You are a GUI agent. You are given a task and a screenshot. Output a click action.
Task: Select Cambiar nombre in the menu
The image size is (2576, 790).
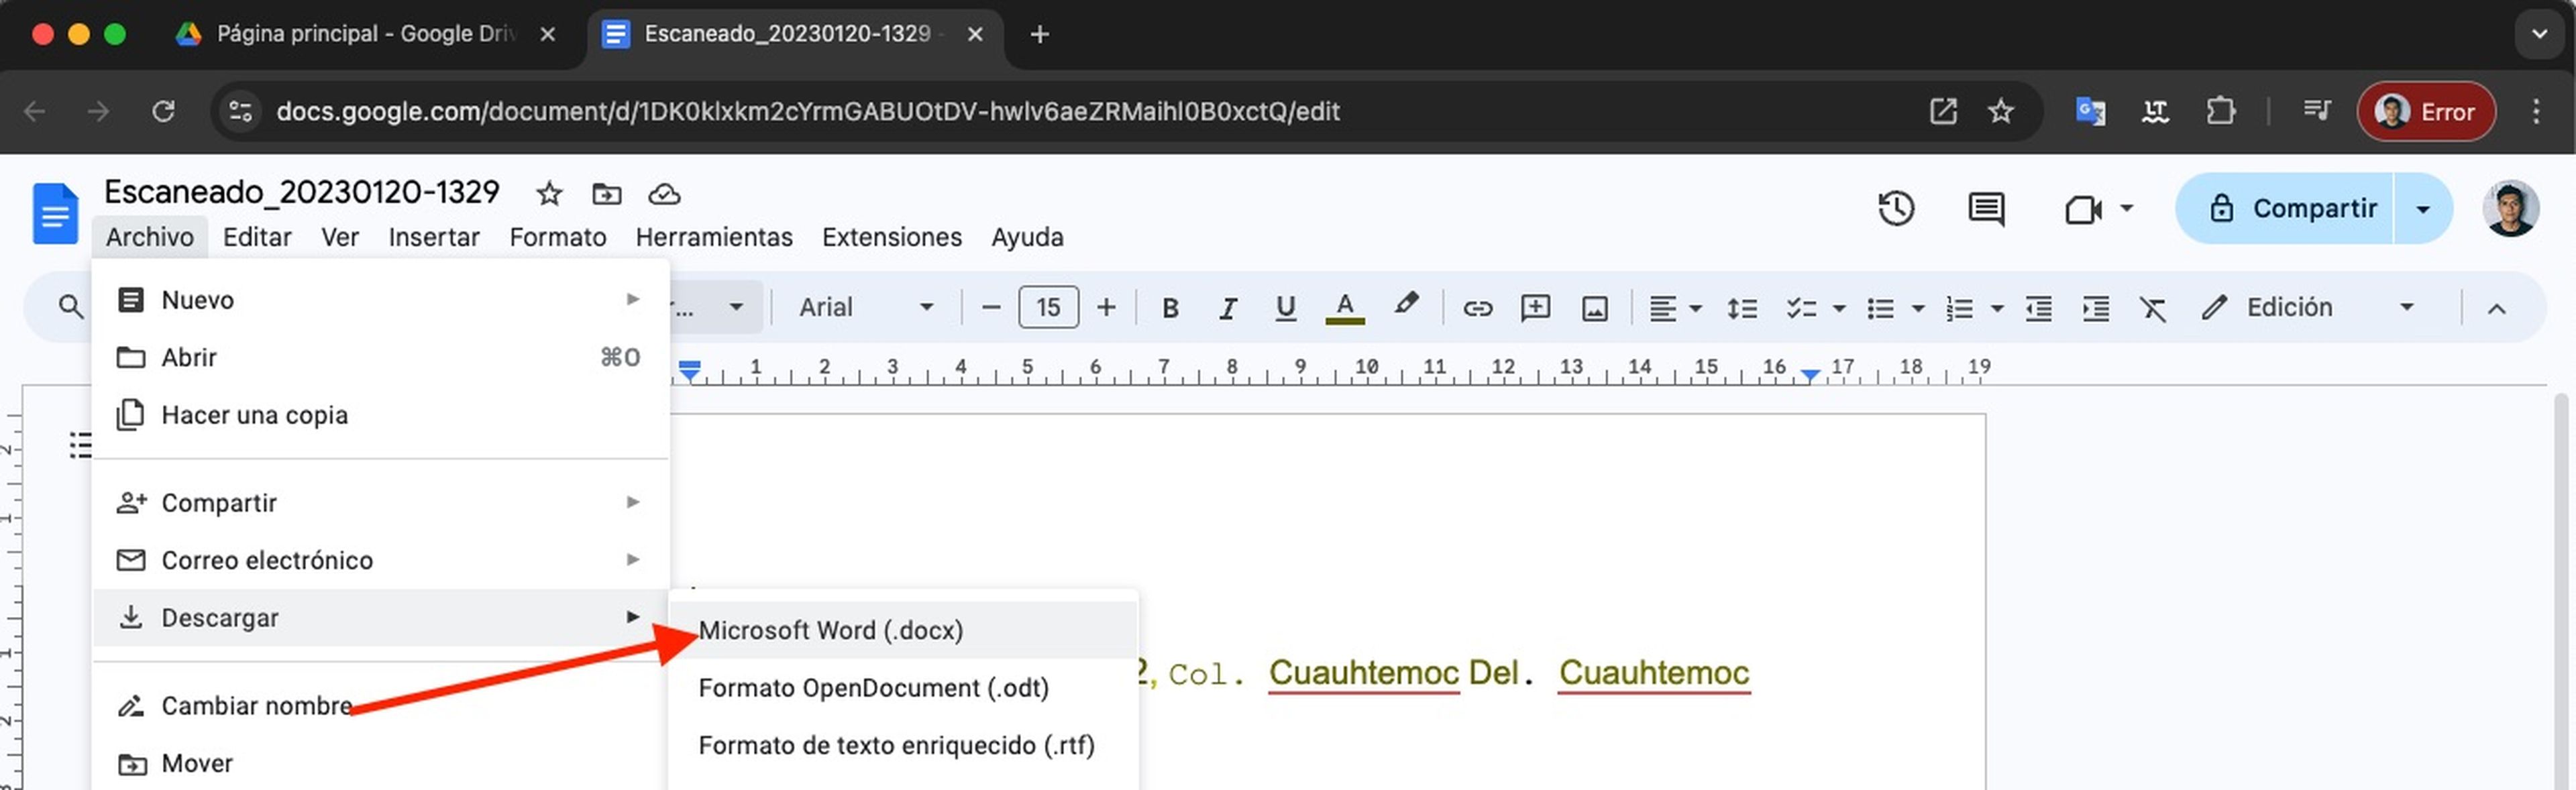click(380, 706)
